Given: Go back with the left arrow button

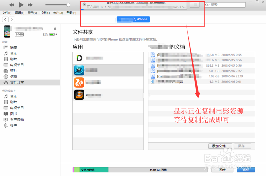Looking at the screenshot, I should [5, 19].
